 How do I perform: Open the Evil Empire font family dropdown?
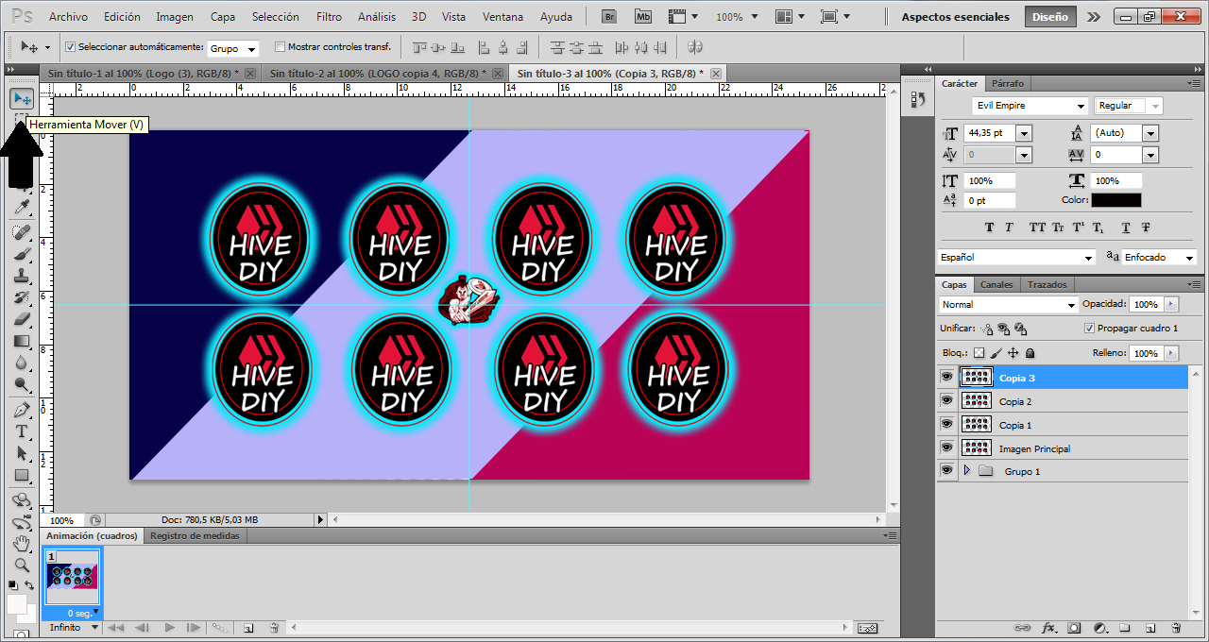1030,106
